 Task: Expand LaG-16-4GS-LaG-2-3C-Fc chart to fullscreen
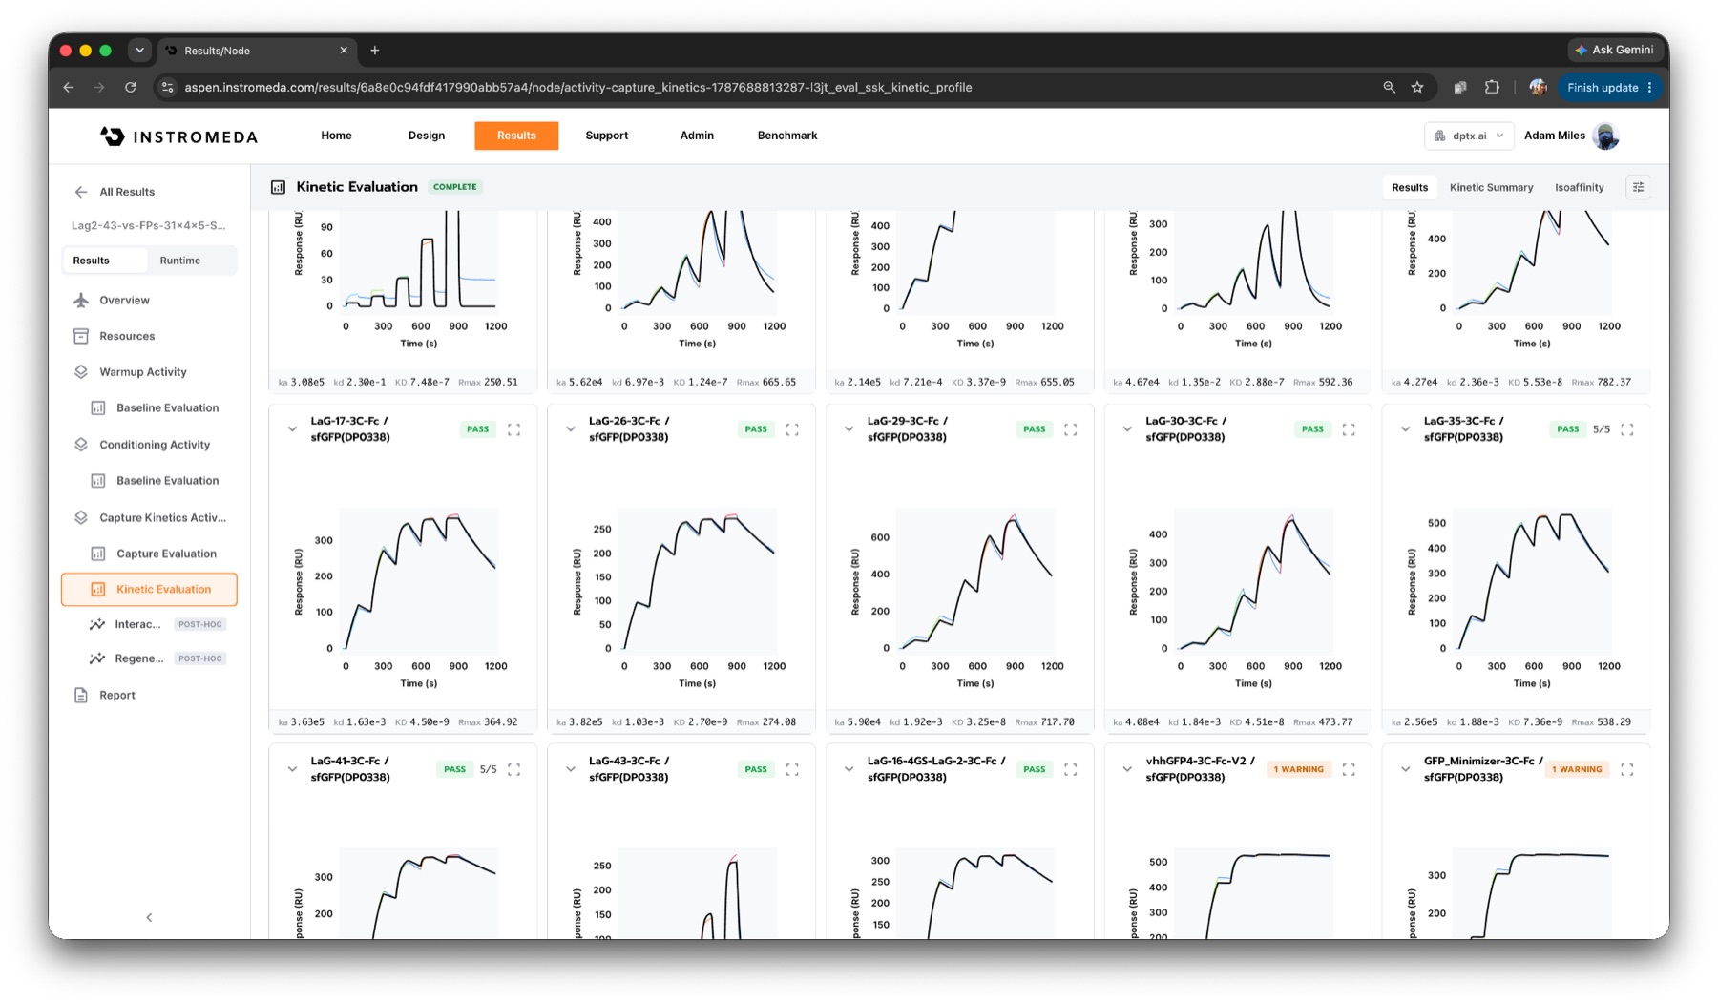tap(1071, 769)
